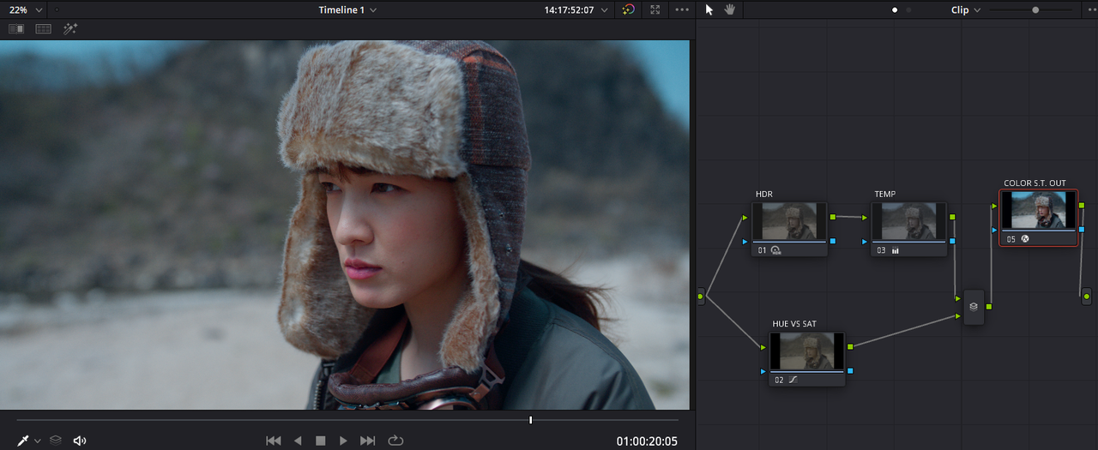The height and width of the screenshot is (450, 1098).
Task: Click the blue key output of TEMP node
Action: pyautogui.click(x=952, y=241)
